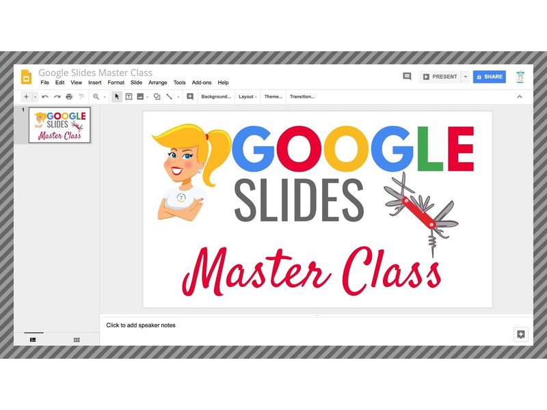Click the Share button
Viewport: 547px width, 410px height.
(x=489, y=77)
